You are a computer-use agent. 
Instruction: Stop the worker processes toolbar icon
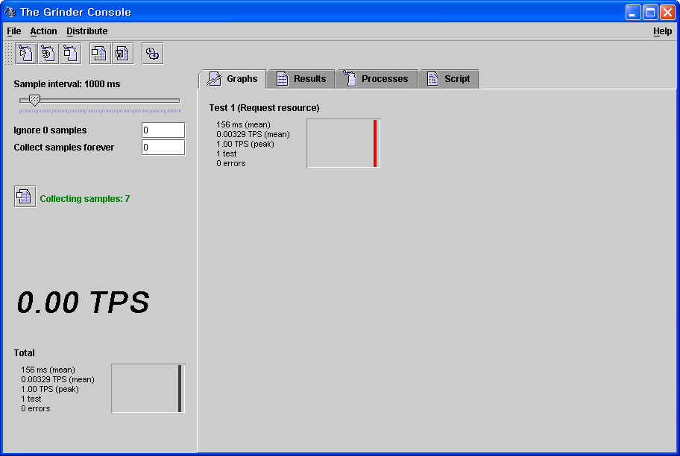71,54
